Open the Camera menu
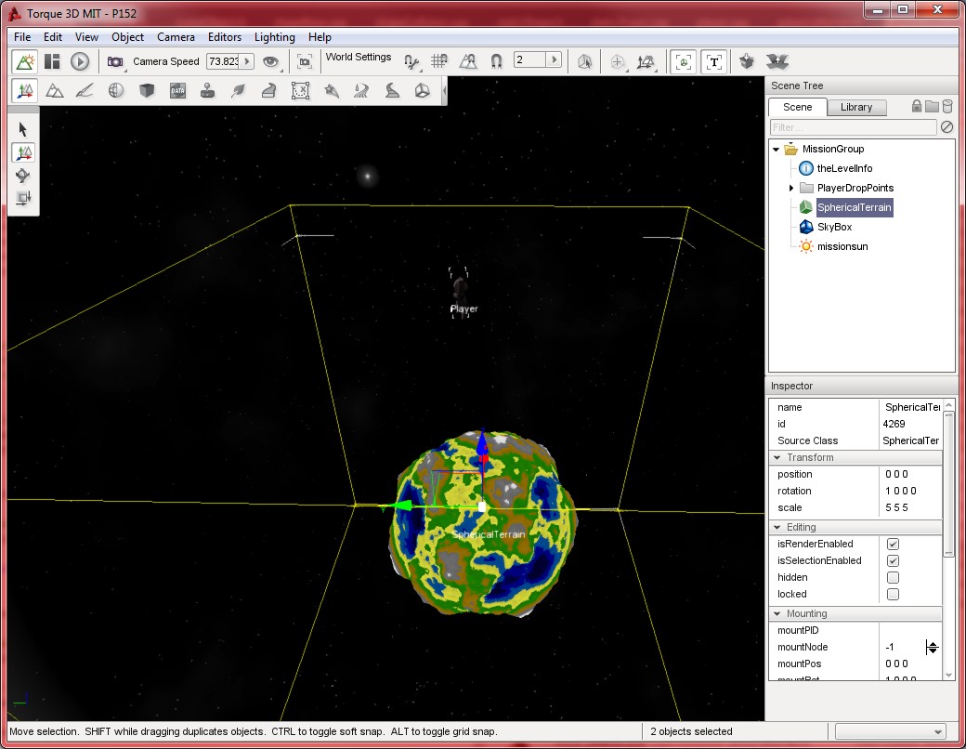 pyautogui.click(x=176, y=37)
